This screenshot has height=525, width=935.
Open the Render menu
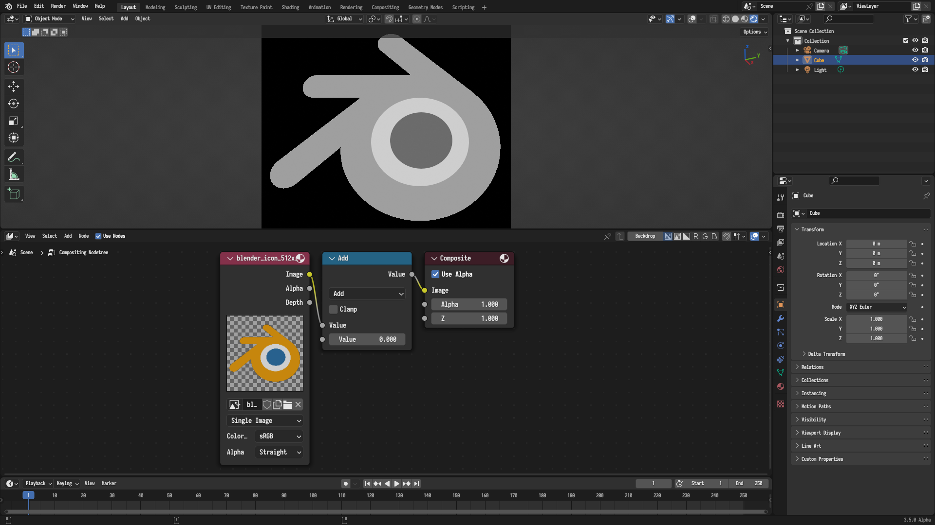point(58,6)
